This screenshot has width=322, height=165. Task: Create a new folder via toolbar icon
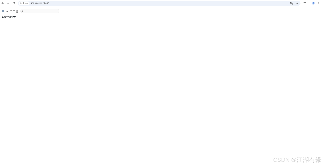[14, 11]
